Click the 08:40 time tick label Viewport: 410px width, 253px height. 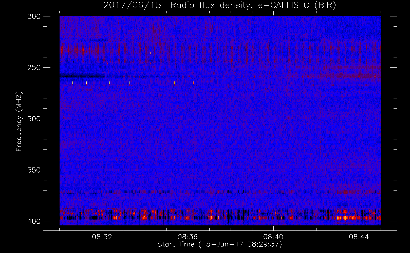pos(273,237)
